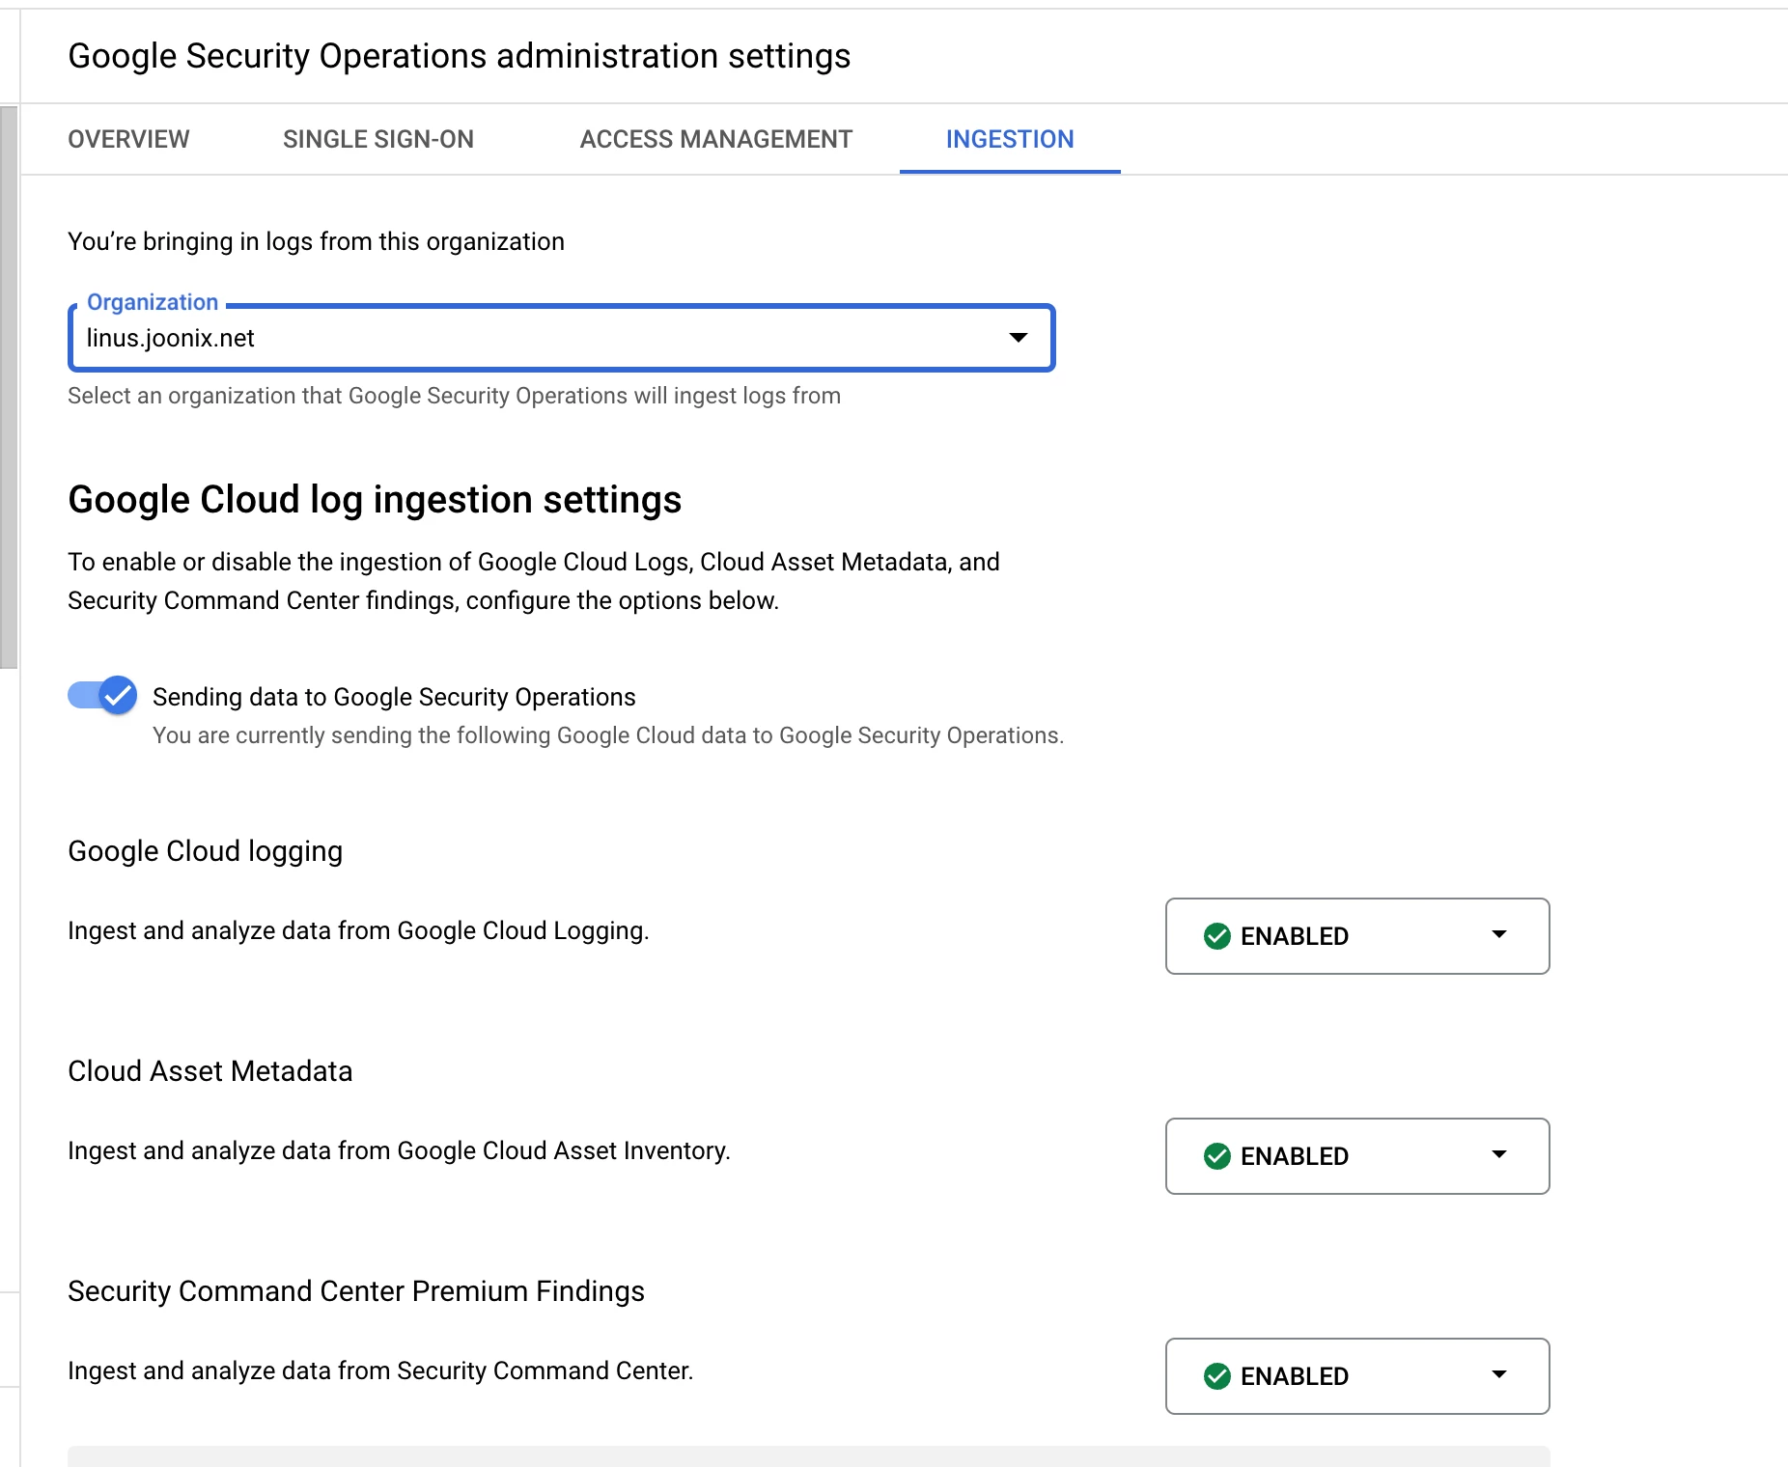Viewport: 1788px width, 1467px height.
Task: Click 'Google Cloud log ingestion settings' heading
Action: [x=375, y=500]
